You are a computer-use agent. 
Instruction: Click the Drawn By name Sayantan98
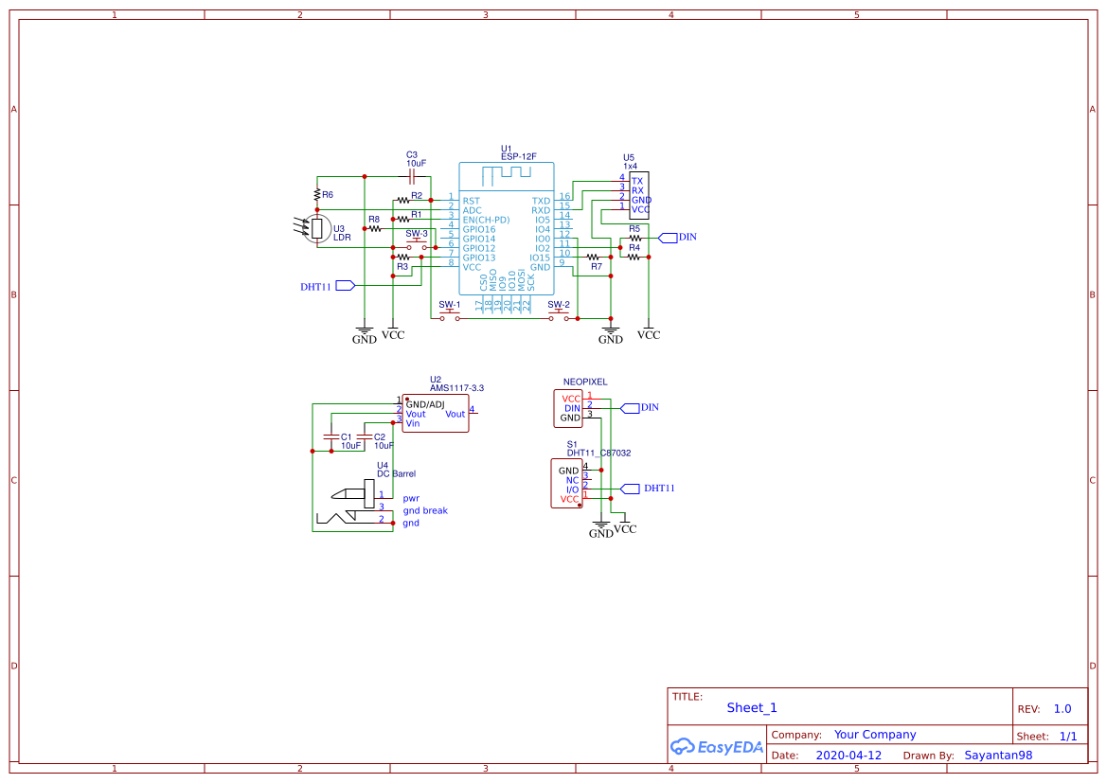pyautogui.click(x=998, y=755)
